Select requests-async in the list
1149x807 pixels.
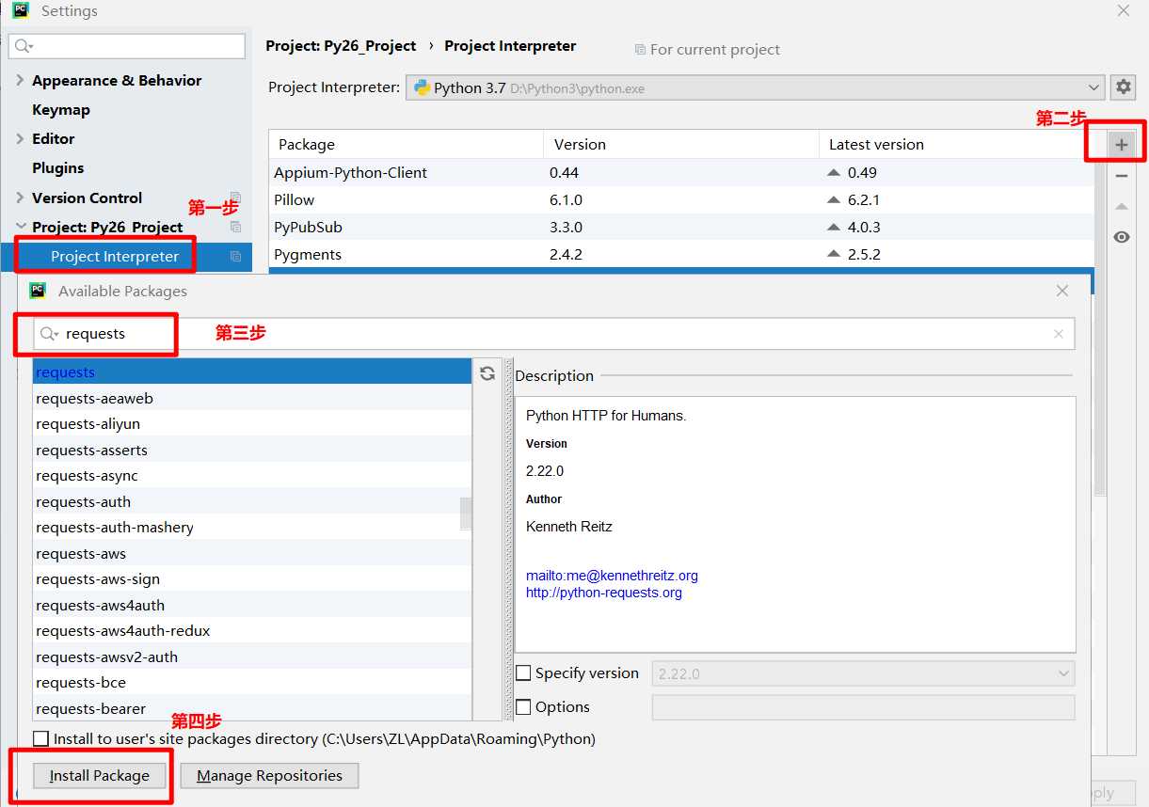pyautogui.click(x=252, y=476)
